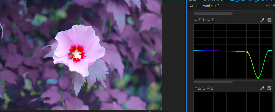275x112 pixels.
Task: Click the 색조 및 색조 section label
Action: (x=204, y=20)
